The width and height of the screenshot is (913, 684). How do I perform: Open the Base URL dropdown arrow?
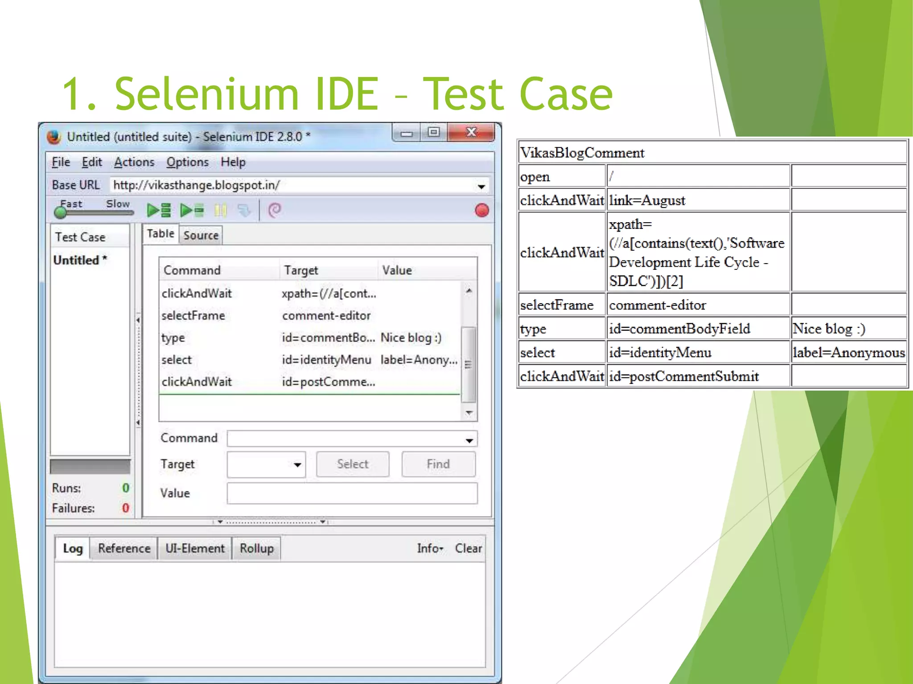coord(481,186)
